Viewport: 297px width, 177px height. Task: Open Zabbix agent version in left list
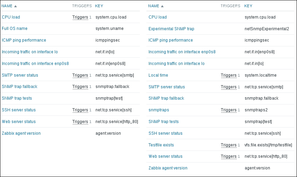21,133
